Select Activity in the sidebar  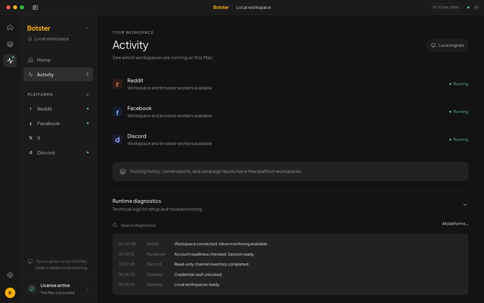click(x=58, y=75)
